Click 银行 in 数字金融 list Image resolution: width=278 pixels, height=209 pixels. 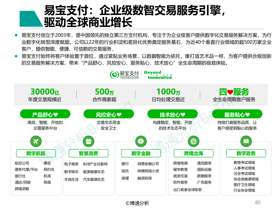tap(125, 164)
